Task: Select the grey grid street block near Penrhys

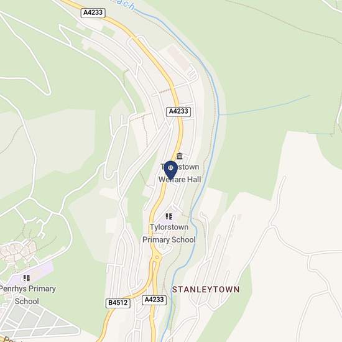Action: 37,321
